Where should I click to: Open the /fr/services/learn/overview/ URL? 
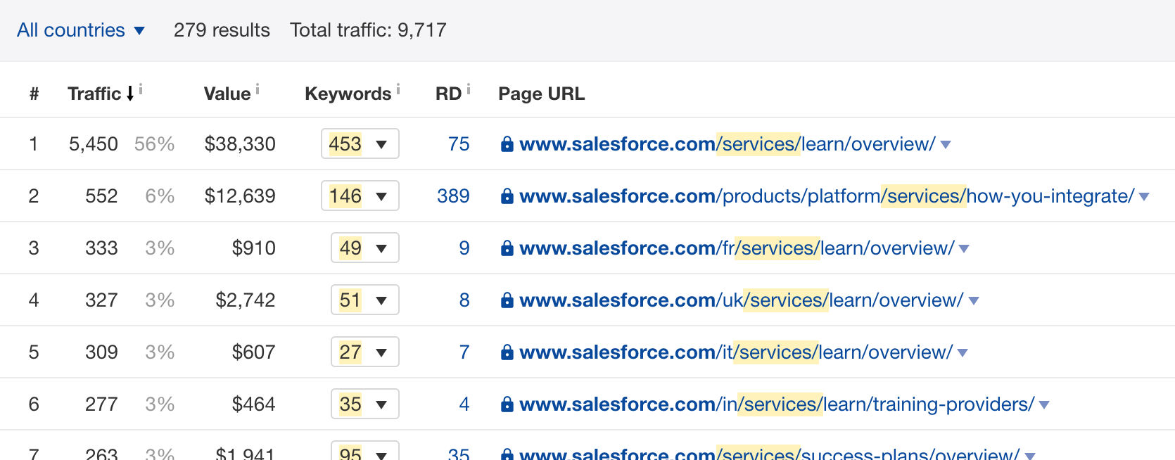tap(737, 248)
